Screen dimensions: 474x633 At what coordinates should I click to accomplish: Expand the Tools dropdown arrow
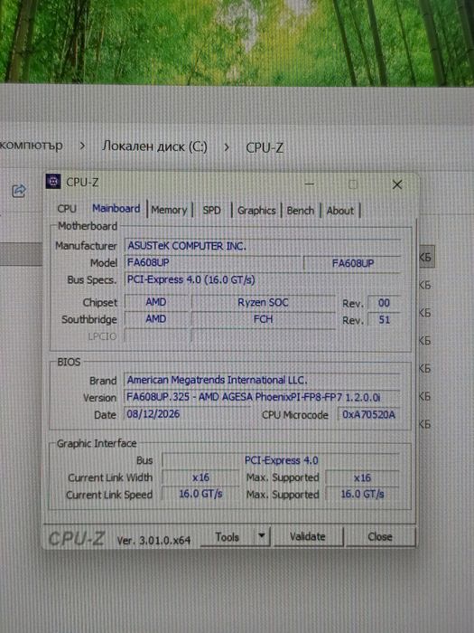click(262, 536)
